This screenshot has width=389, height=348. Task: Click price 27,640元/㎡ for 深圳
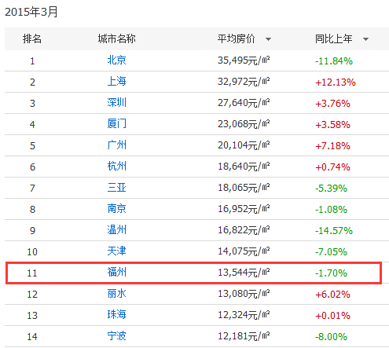(244, 103)
